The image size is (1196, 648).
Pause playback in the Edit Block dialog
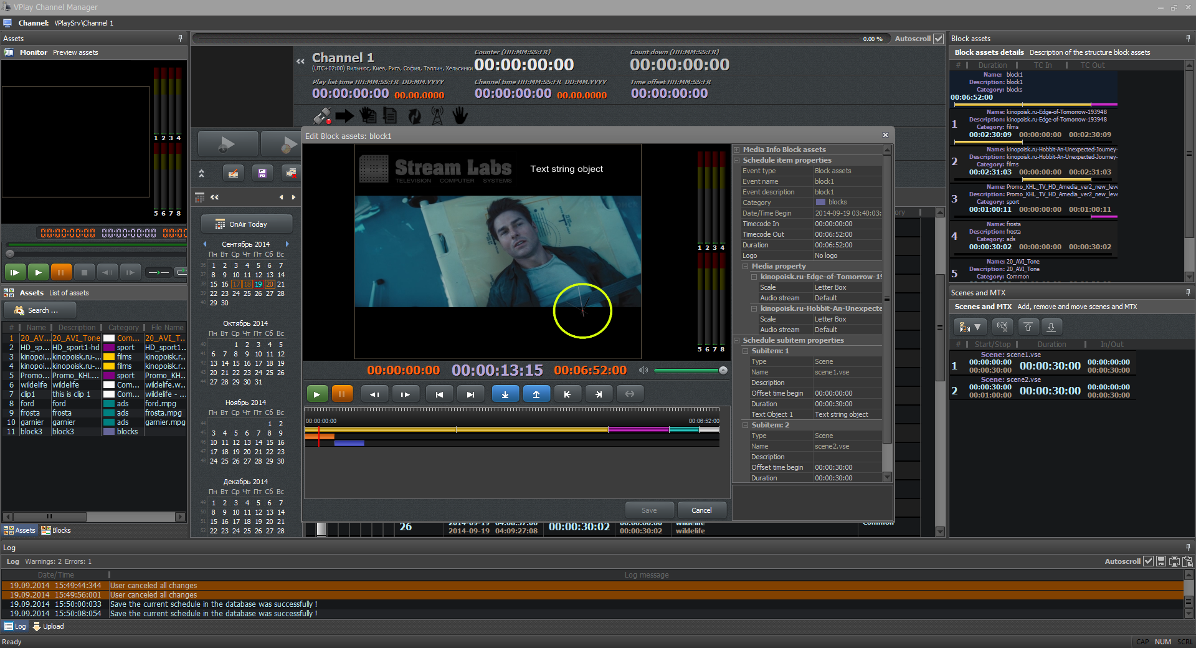pos(342,394)
